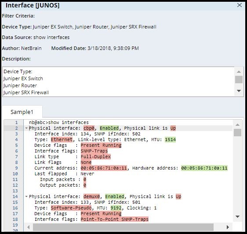
Task: Click highlighted Up on line 14
Action: 178,196
